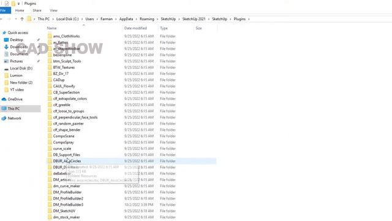Click the DM_ProfileBuilder3 folder icon
The height and width of the screenshot is (221, 392).
tap(50, 204)
